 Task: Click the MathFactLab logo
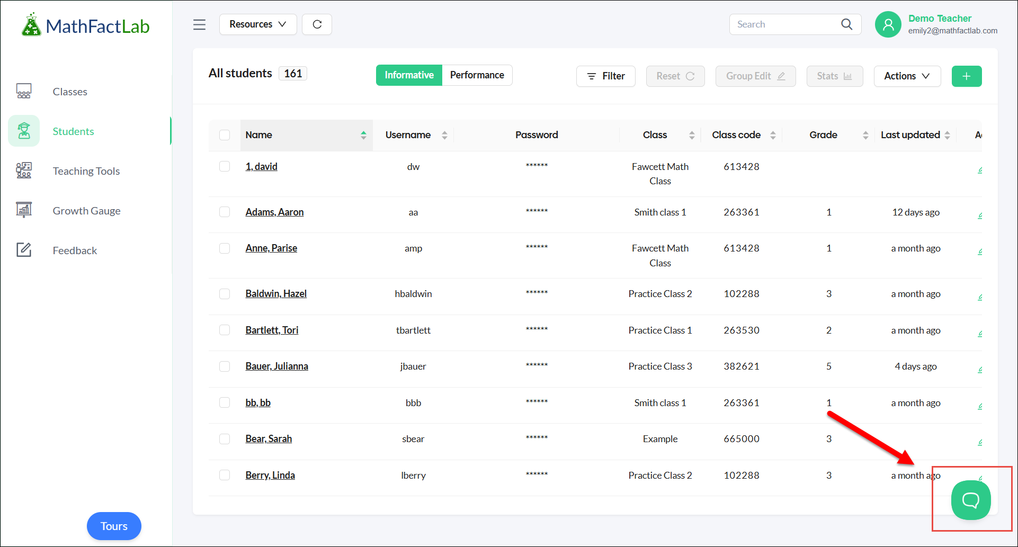[85, 25]
